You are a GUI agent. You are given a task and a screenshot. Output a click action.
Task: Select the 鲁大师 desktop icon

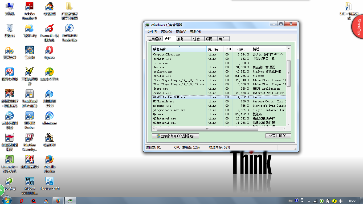tap(30, 53)
